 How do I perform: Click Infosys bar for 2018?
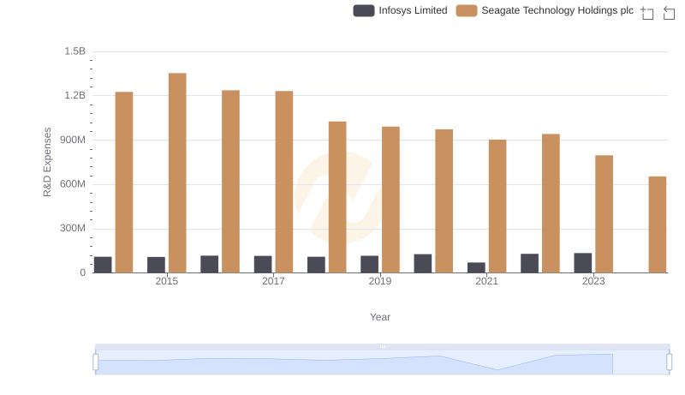tap(316, 265)
